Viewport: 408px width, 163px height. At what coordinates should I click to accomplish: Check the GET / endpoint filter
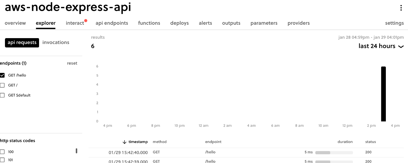click(x=2, y=85)
